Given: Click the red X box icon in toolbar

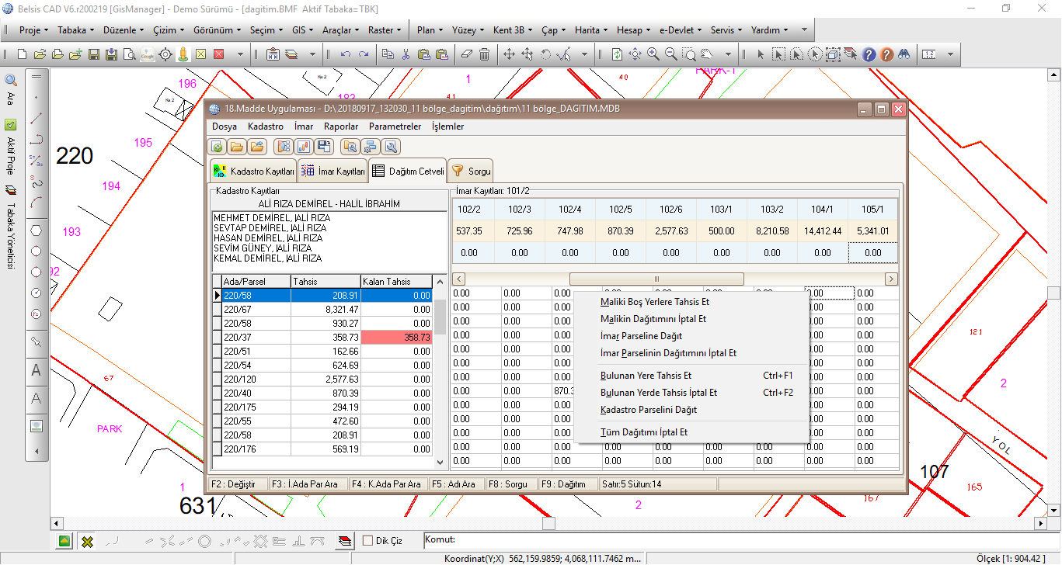Looking at the screenshot, I should pos(218,54).
